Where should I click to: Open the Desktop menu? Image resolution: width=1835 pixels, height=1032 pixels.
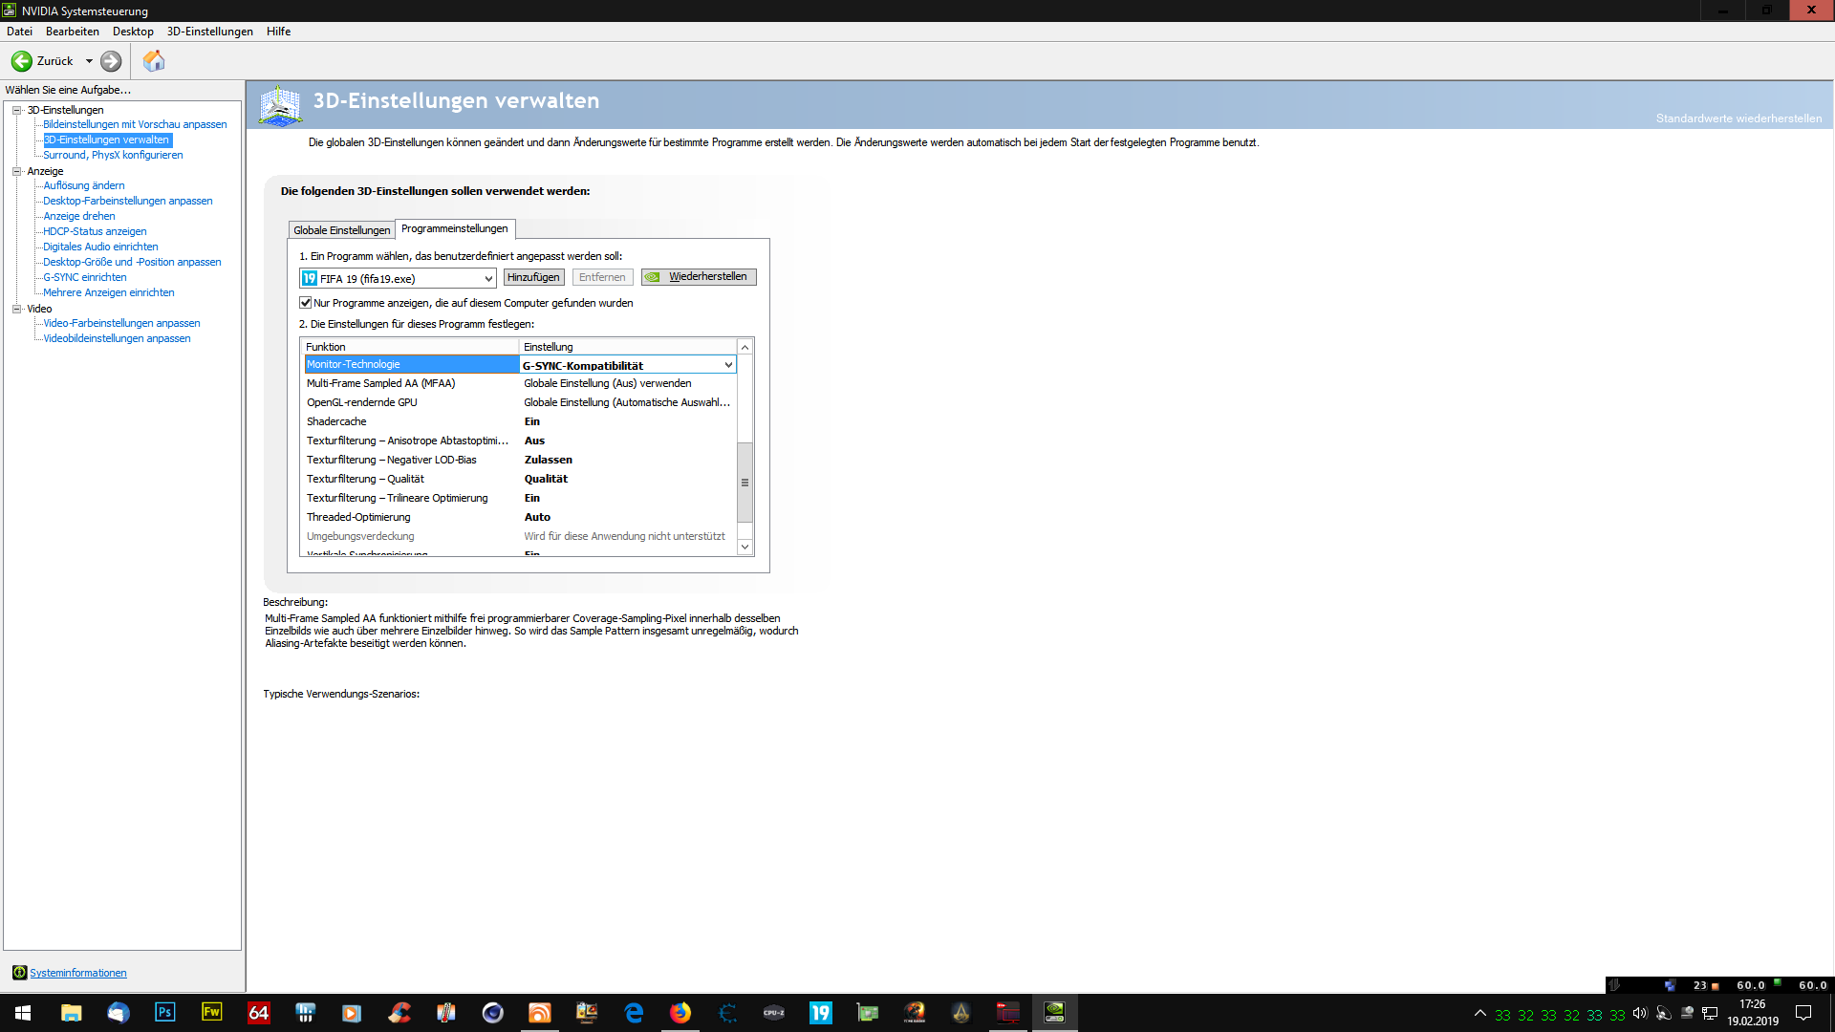click(x=133, y=32)
